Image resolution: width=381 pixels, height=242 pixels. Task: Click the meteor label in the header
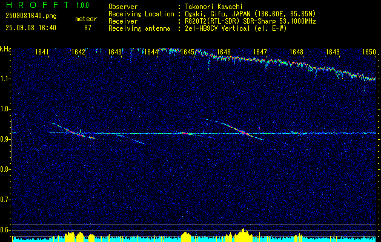[86, 19]
